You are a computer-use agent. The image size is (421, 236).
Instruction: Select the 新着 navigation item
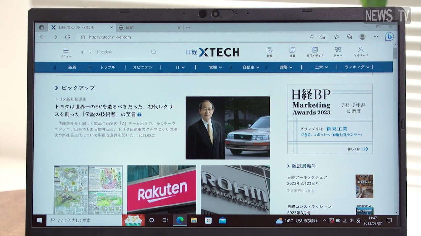coord(72,67)
